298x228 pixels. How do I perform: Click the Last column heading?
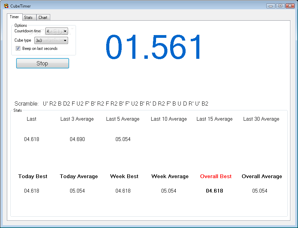pos(32,119)
